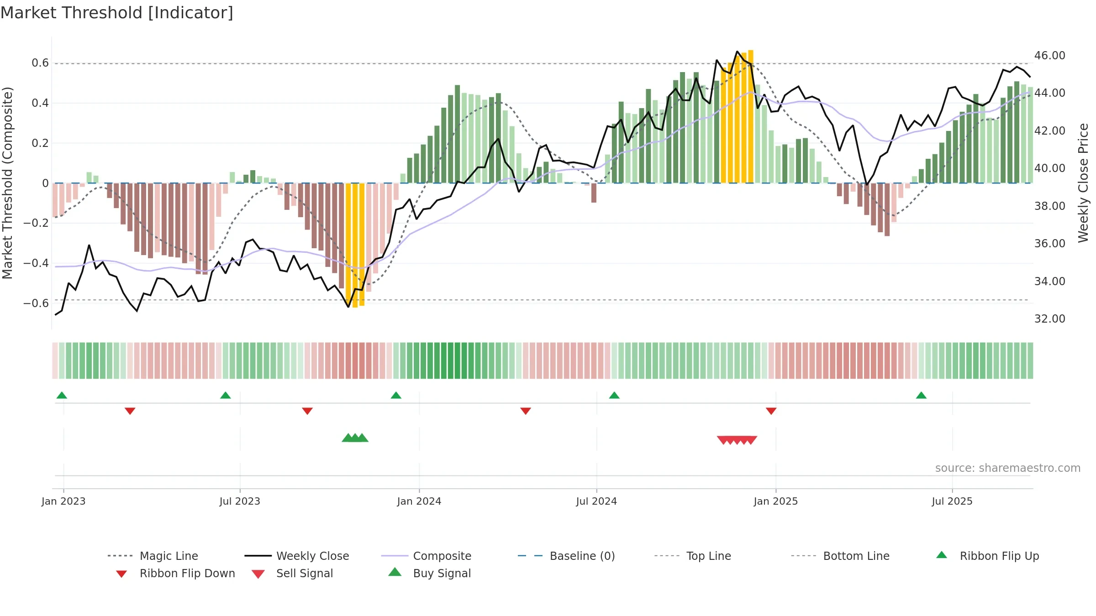Click the green Ribbon Flip Up legend triangle
The height and width of the screenshot is (616, 1096).
tap(942, 555)
